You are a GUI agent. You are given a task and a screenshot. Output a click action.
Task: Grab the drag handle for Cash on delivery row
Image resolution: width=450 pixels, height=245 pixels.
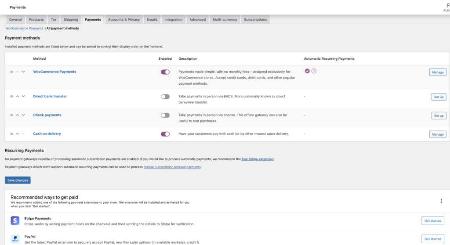(x=11, y=133)
